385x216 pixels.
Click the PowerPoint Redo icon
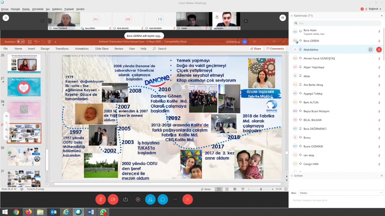43,42
